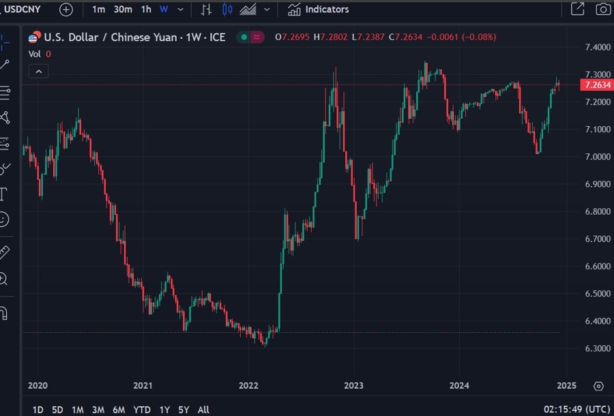Click the Vol indicator label
Viewport: 614px width, 416px height.
point(35,54)
